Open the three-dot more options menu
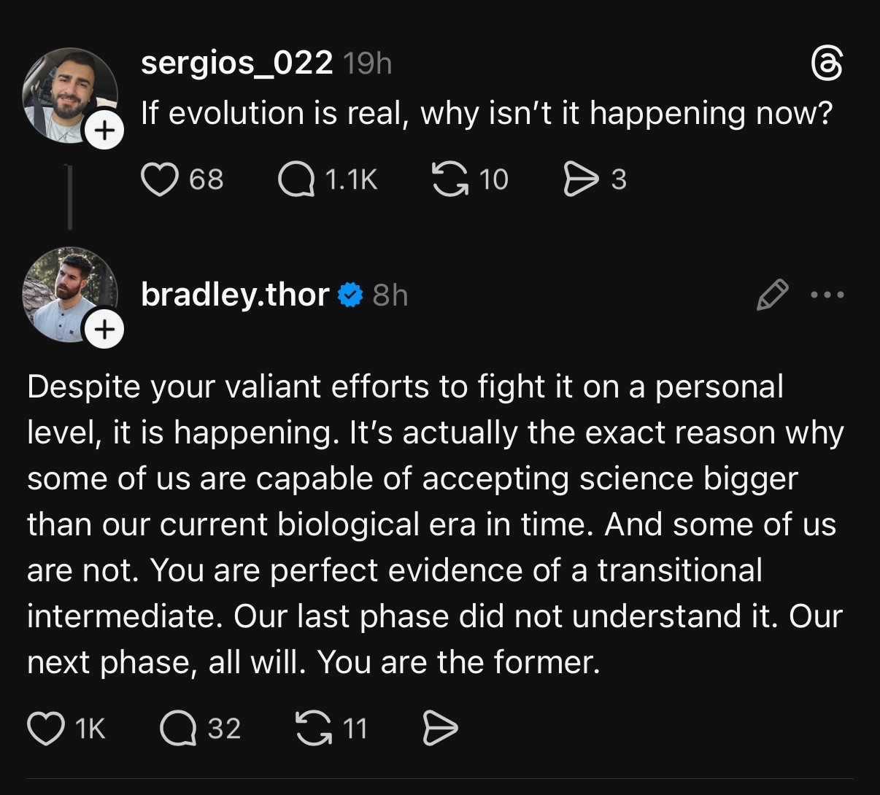880x795 pixels. tap(828, 295)
